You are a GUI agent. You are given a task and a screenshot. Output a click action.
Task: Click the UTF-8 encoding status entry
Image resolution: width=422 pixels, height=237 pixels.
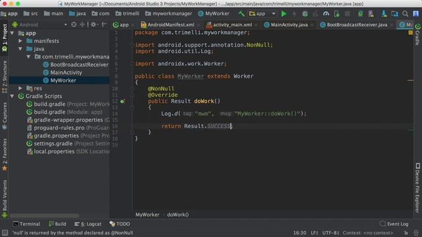(x=331, y=232)
